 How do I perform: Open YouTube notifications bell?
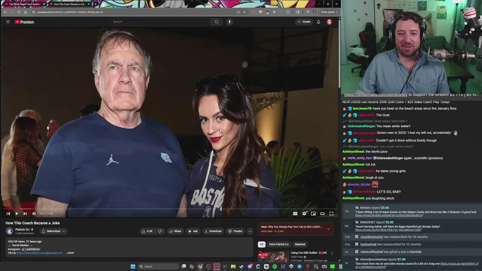tap(319, 22)
